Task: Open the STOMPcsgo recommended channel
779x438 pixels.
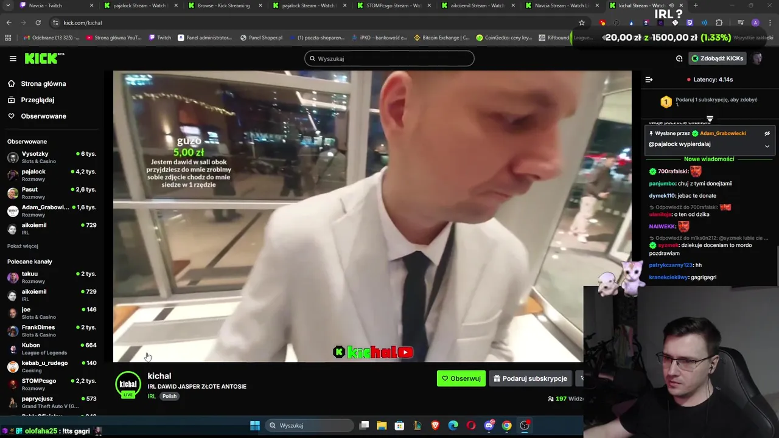Action: click(52, 384)
